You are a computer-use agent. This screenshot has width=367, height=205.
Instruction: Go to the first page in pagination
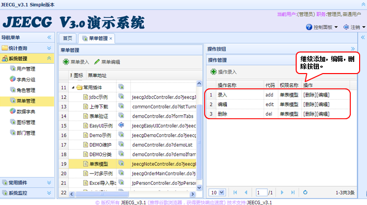235,192
